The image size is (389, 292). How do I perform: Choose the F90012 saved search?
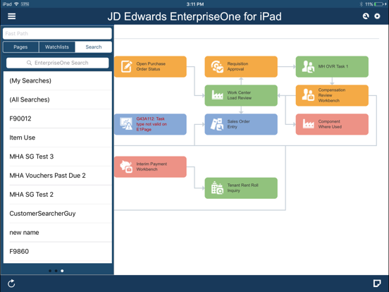point(58,118)
